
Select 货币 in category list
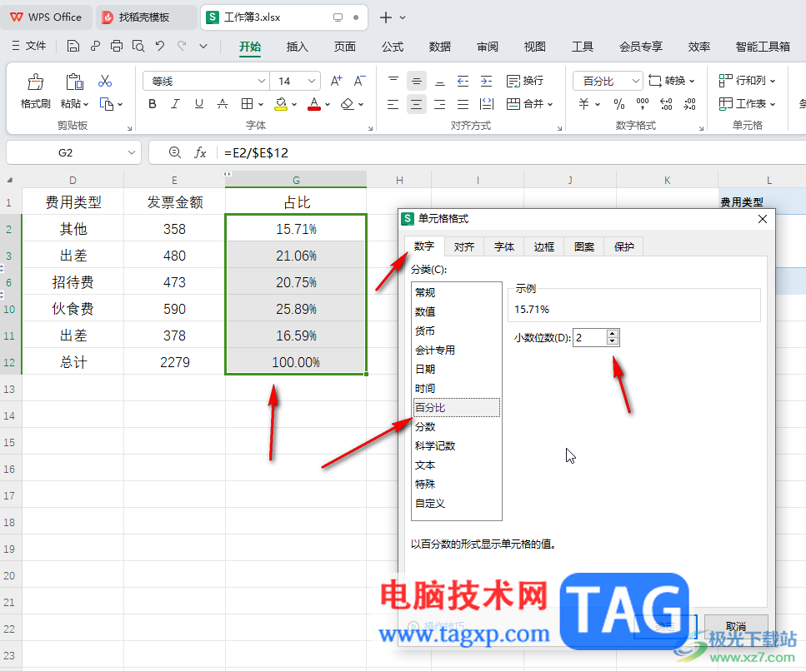[x=457, y=331]
